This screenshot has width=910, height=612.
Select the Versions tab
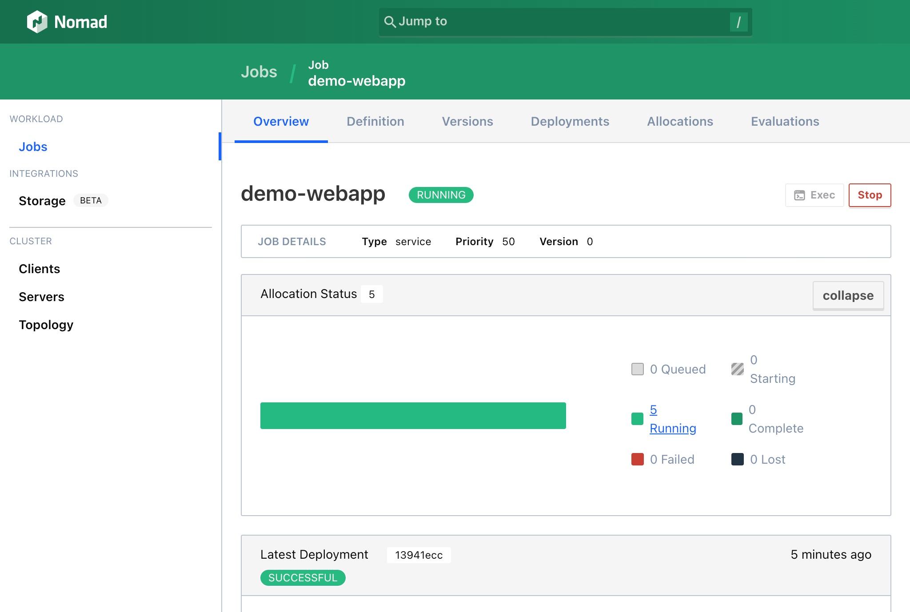467,121
